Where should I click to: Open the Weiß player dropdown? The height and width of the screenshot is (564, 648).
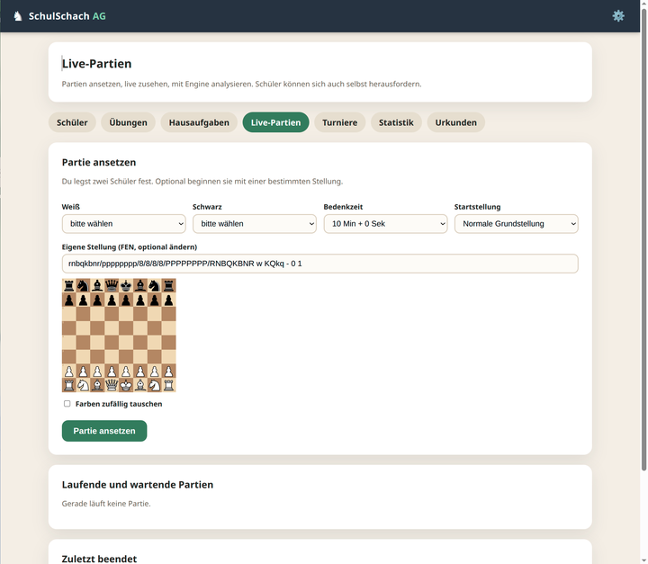tap(124, 224)
